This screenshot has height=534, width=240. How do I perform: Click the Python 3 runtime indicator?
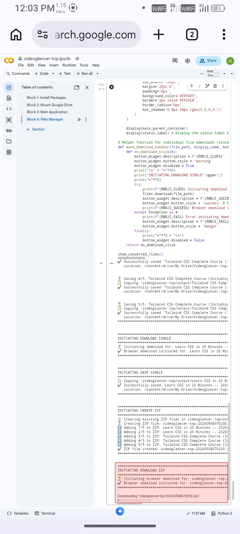(222, 513)
